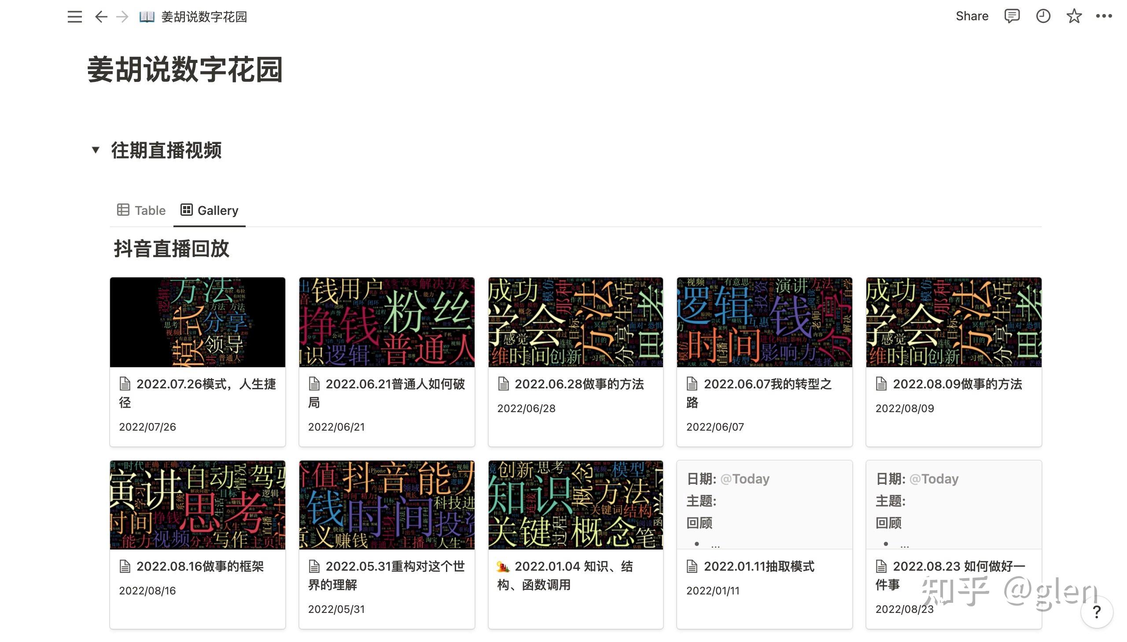
Task: Open the three-dot more options menu
Action: click(x=1104, y=16)
